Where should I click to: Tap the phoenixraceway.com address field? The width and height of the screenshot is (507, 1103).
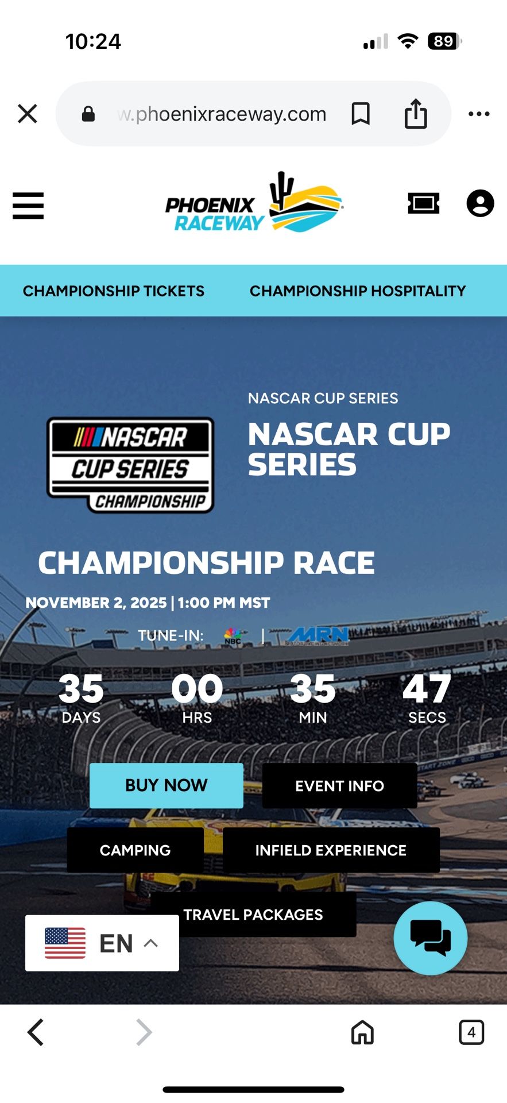coord(222,114)
